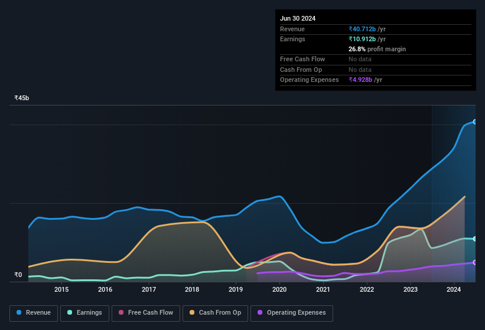Toggle the Cash From Op legend button
This screenshot has height=330, width=485.
coord(215,313)
